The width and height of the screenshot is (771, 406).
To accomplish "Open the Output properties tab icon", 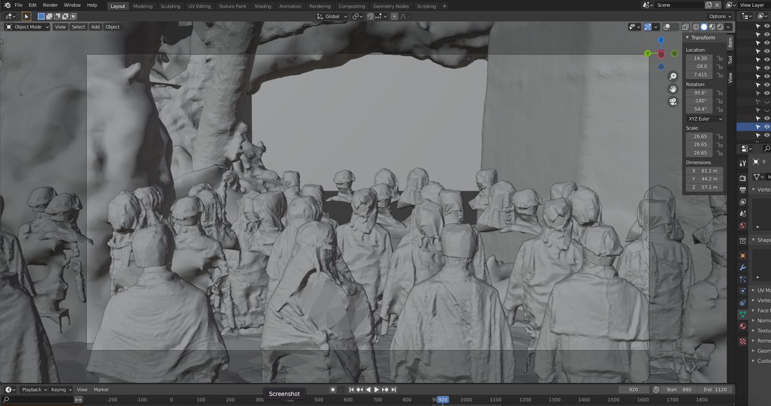I will (743, 190).
